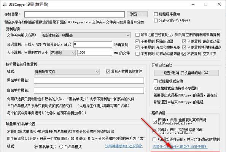Image resolution: width=226 pixels, height=152 pixels.
Task: Click the 黑名单扩展名 input field
Action: point(89,81)
